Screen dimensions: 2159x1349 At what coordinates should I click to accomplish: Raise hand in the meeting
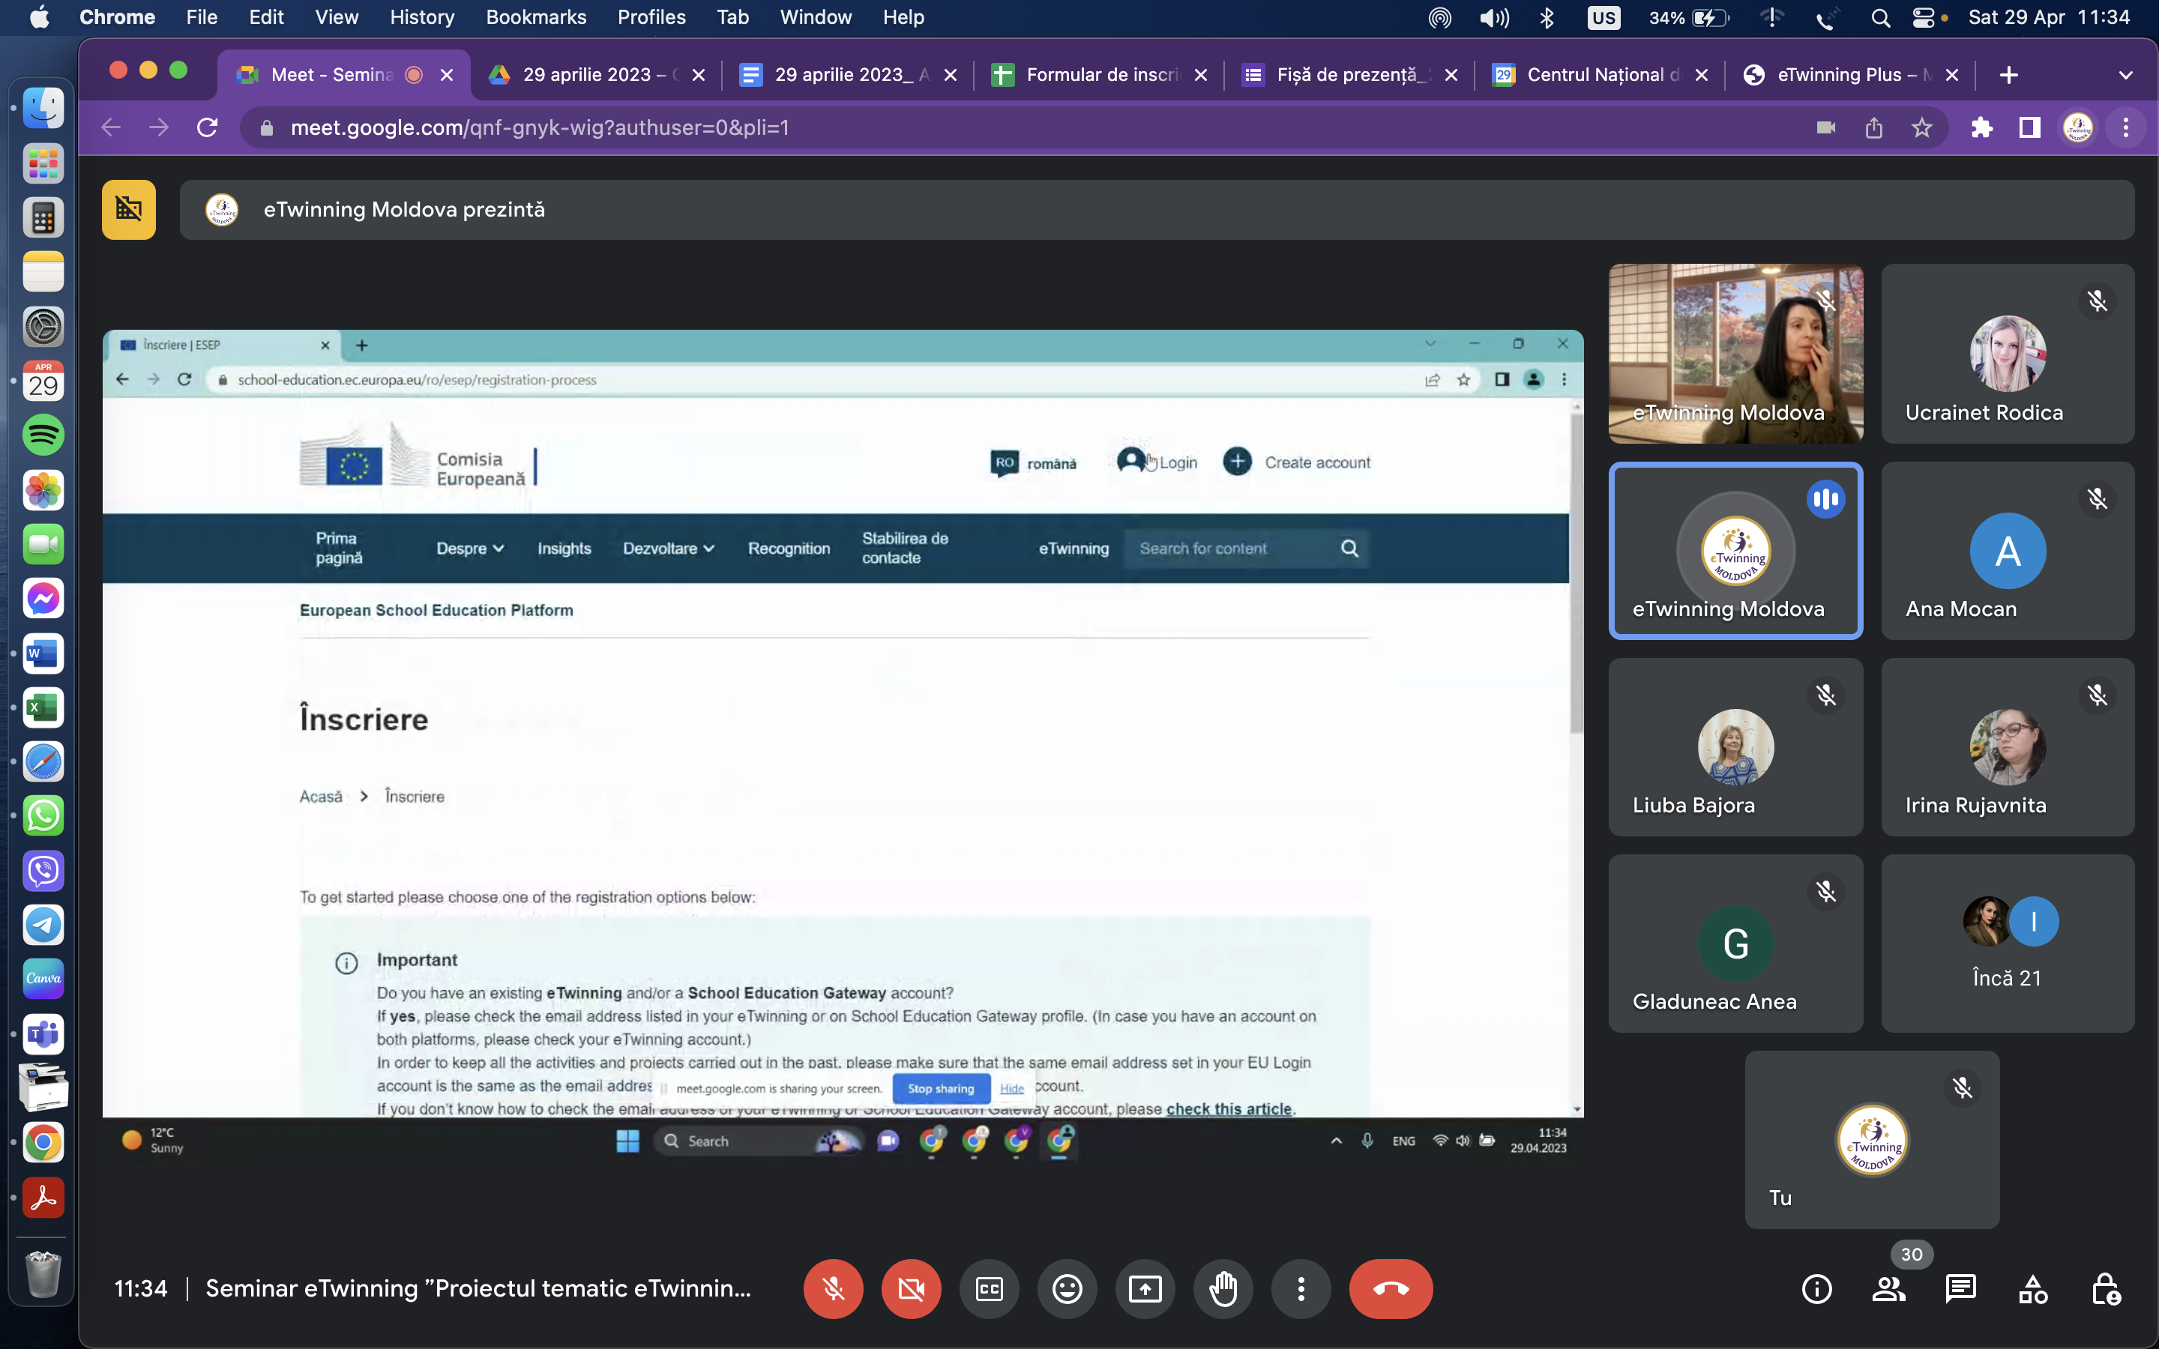(x=1223, y=1288)
